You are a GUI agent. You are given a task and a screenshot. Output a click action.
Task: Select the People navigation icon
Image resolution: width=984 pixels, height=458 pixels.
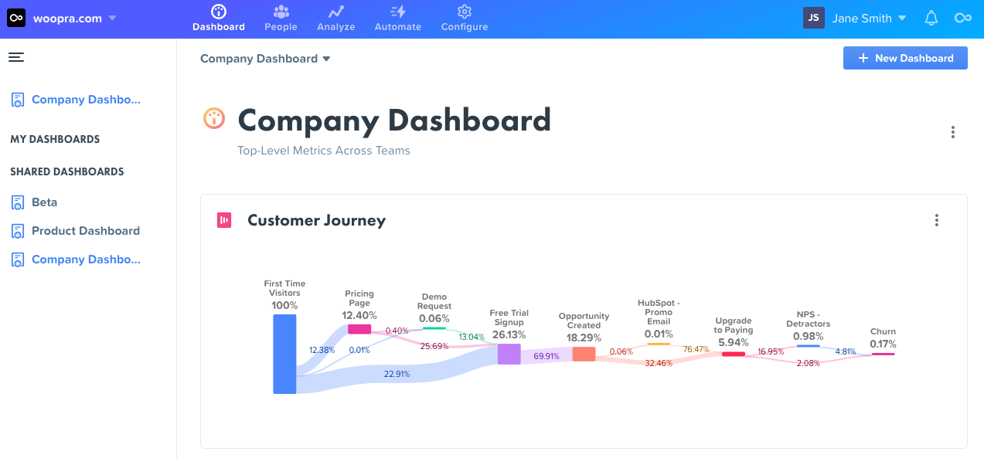coord(281,13)
